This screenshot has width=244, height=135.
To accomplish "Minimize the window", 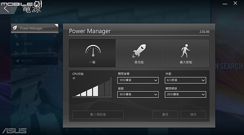I will [225, 4].
